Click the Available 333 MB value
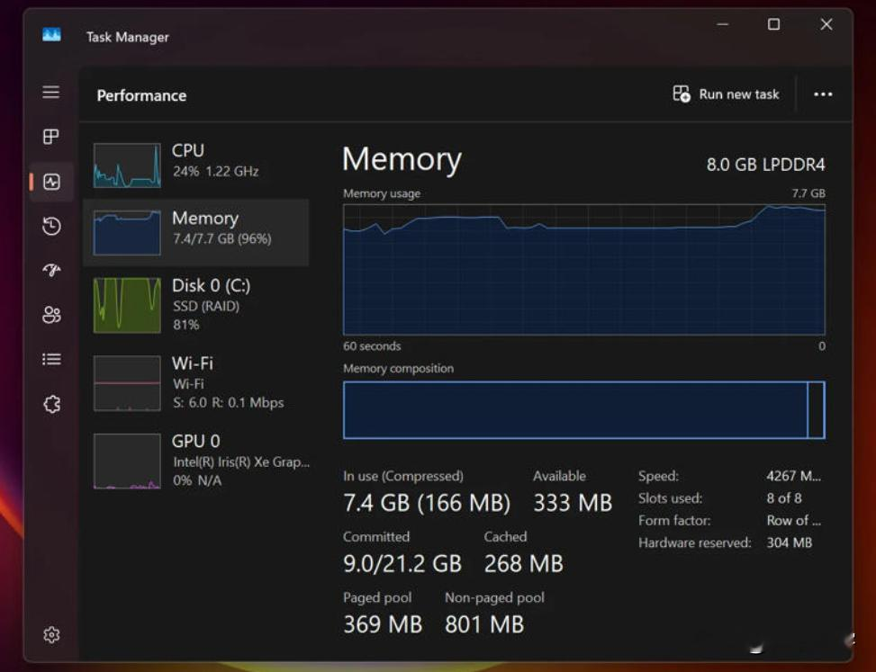This screenshot has height=672, width=876. tap(573, 503)
